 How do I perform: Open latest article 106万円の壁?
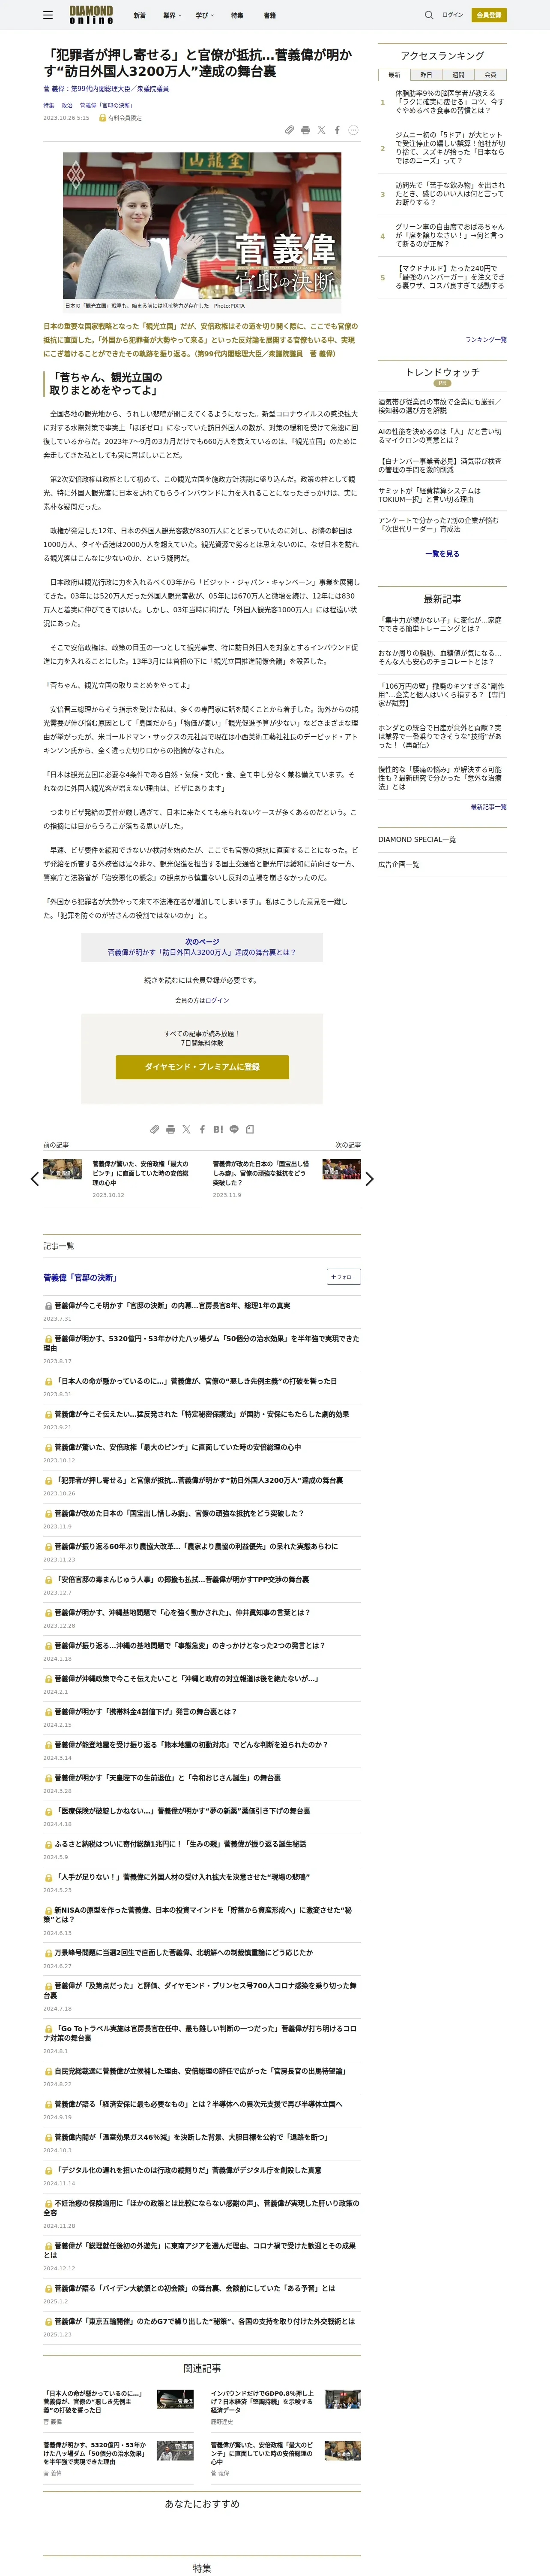coord(441,695)
